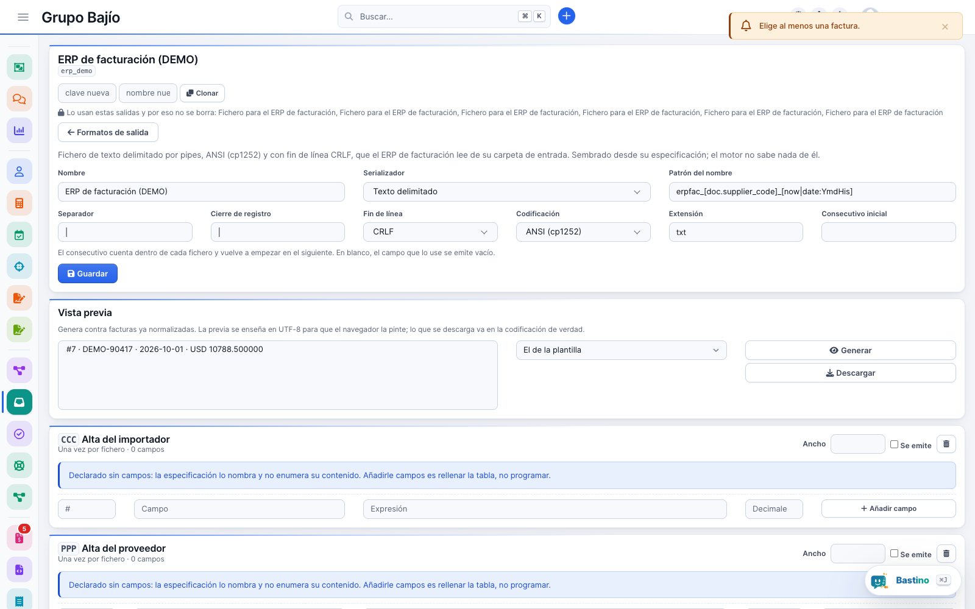Image resolution: width=975 pixels, height=609 pixels.
Task: Click the Extensión field containing txt
Action: [736, 232]
